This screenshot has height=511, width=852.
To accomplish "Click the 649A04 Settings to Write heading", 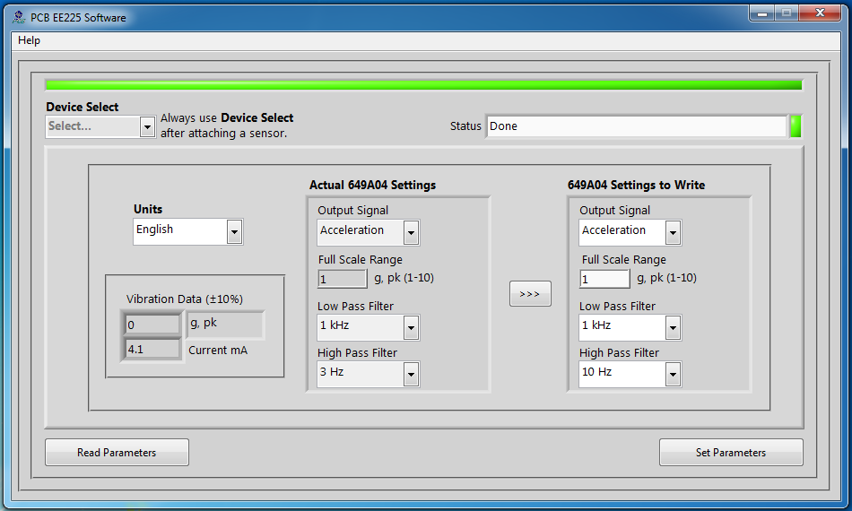I will [x=636, y=186].
